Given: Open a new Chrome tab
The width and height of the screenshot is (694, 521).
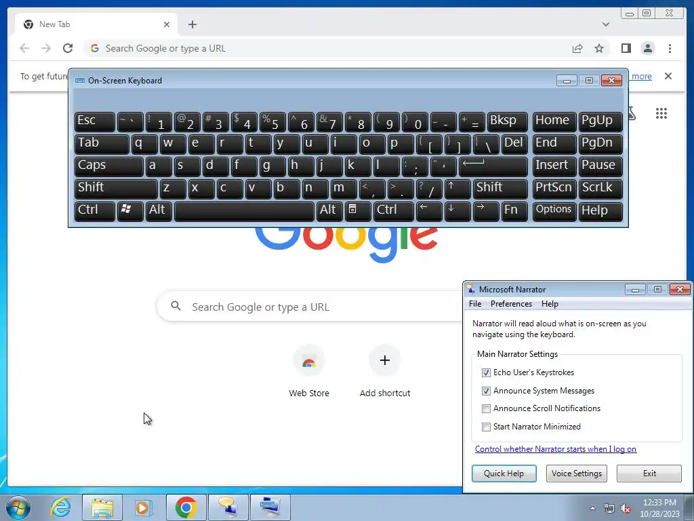Looking at the screenshot, I should [192, 24].
